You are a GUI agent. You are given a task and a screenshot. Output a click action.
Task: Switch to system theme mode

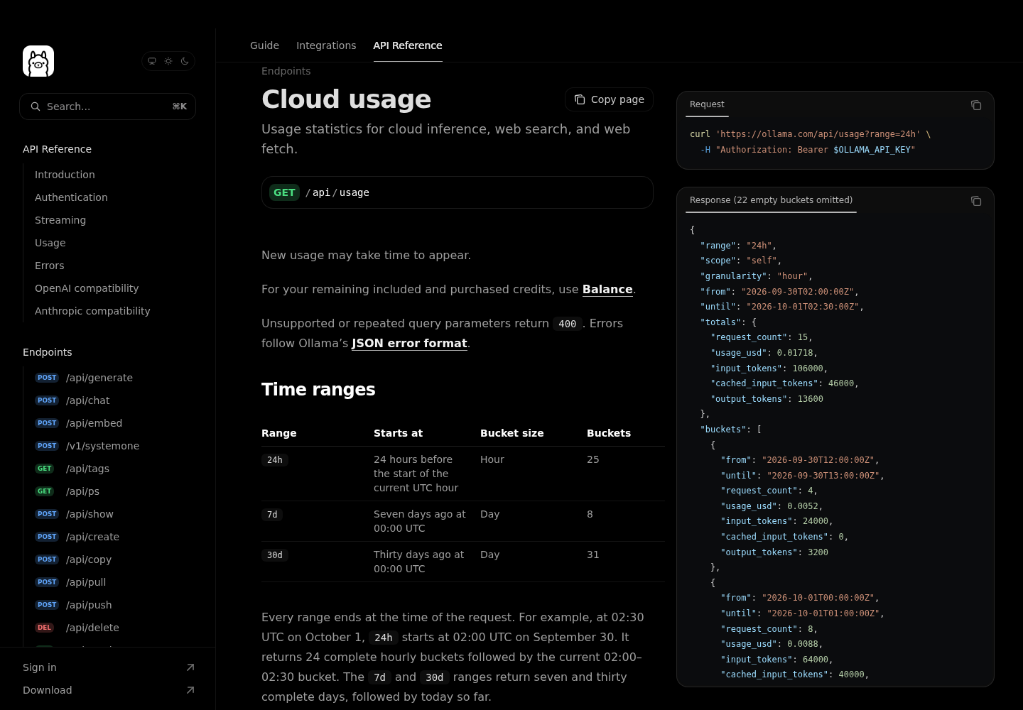[x=152, y=61]
